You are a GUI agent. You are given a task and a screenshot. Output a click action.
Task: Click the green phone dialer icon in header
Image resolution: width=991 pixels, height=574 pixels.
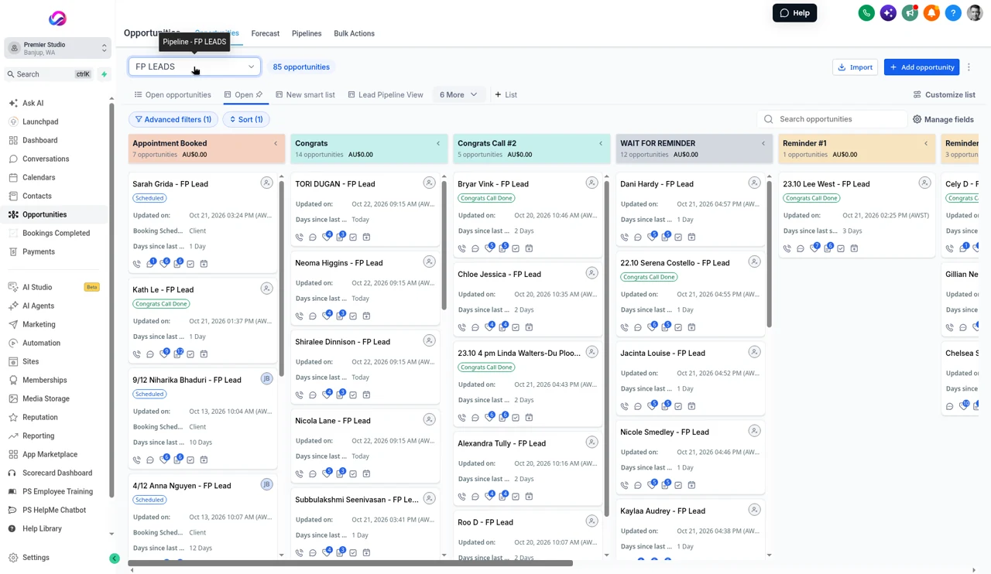pyautogui.click(x=866, y=13)
